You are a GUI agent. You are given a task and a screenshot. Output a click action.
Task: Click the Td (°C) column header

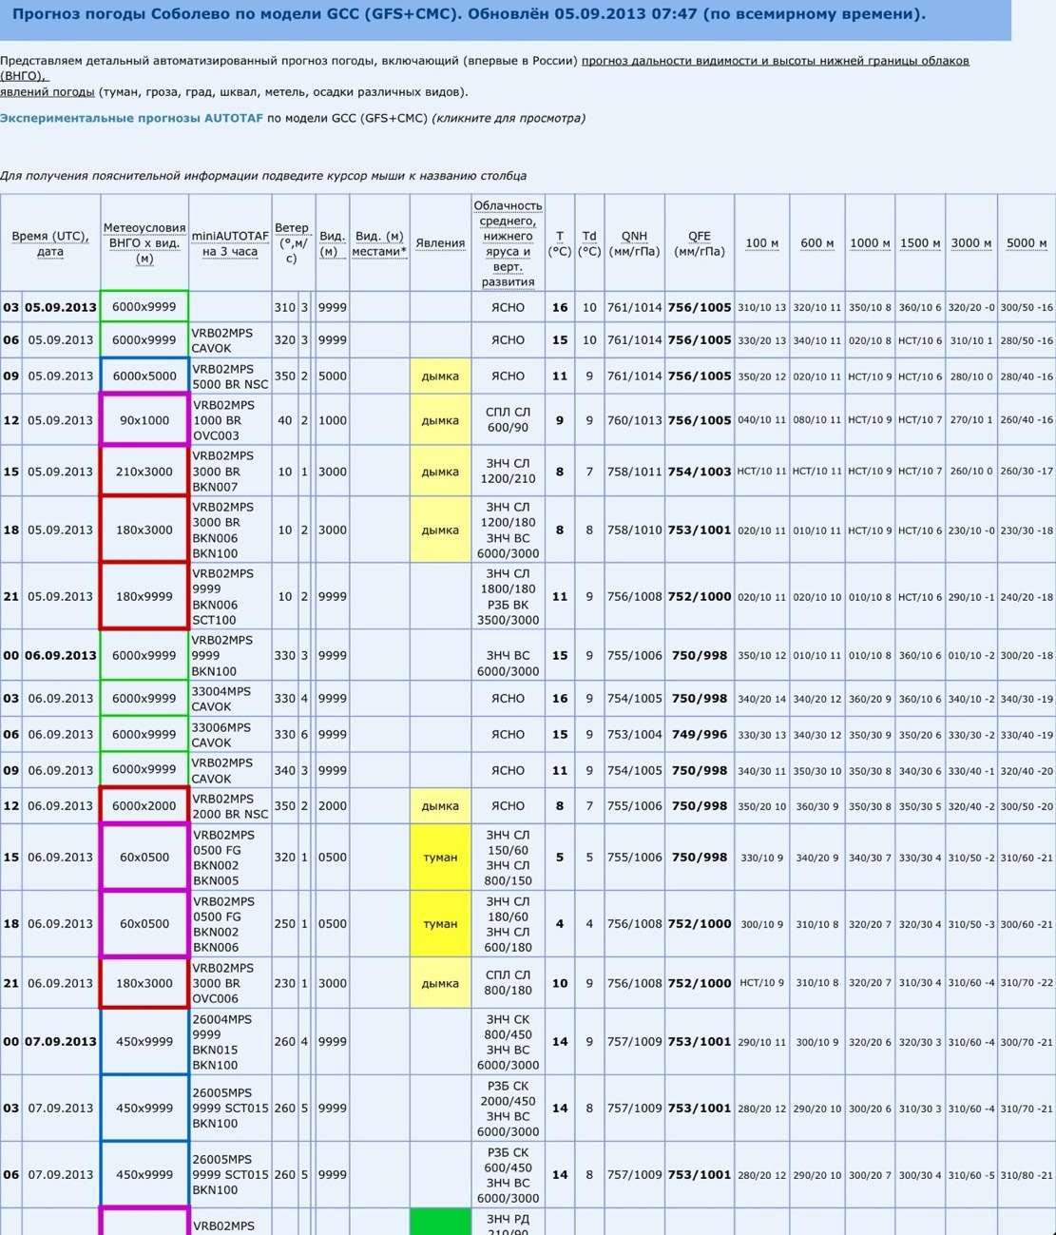[589, 243]
